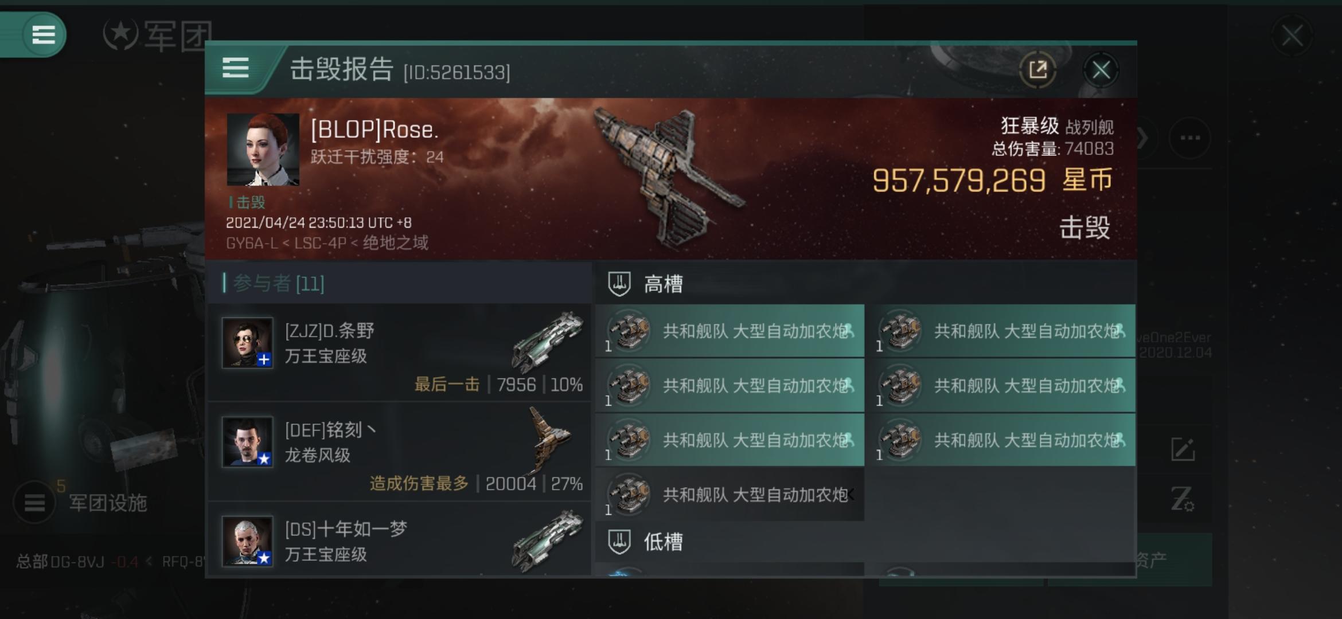Select participant [ZJZ]D.条野 portrait

coord(248,343)
